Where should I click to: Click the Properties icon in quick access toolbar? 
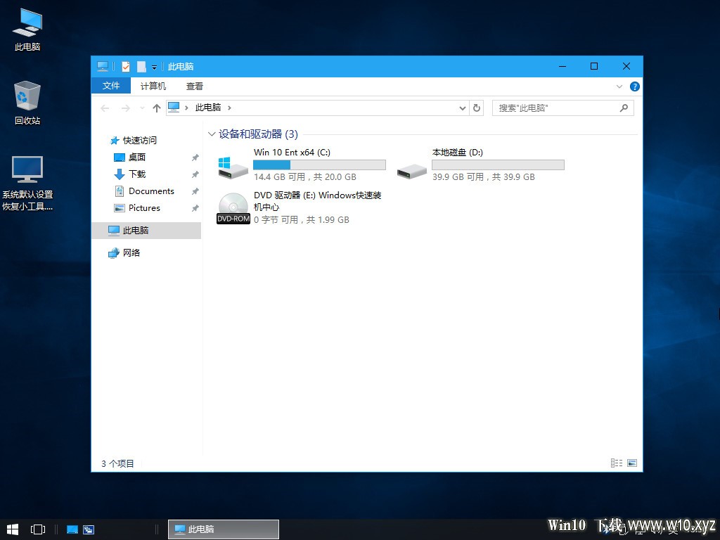(126, 67)
